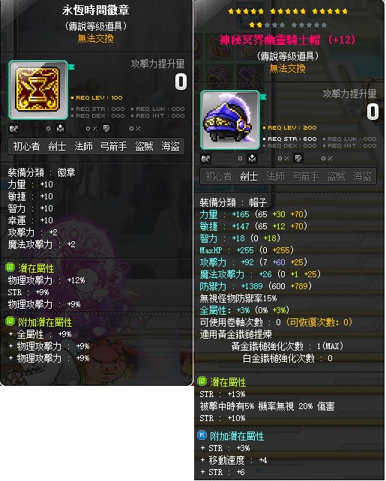The height and width of the screenshot is (481, 386).
Task: Select 初心者 job label in badge tooltip
Action: [27, 146]
